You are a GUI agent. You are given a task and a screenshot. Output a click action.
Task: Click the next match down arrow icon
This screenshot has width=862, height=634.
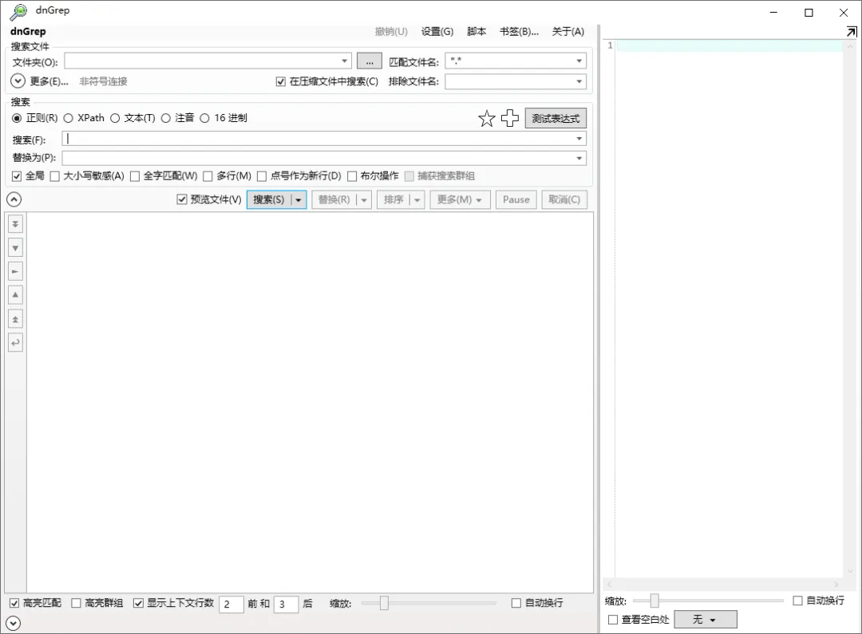coord(14,247)
